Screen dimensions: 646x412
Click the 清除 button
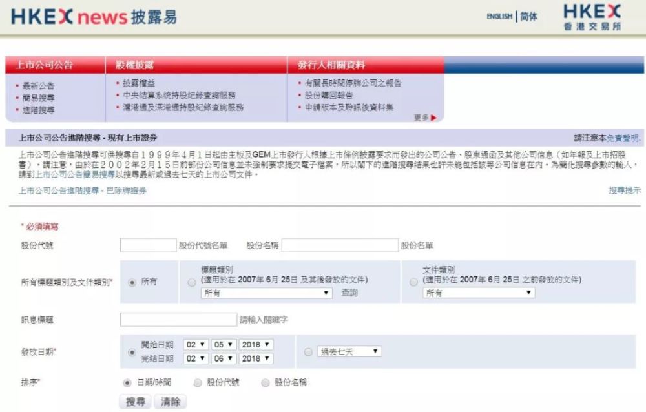click(x=171, y=402)
